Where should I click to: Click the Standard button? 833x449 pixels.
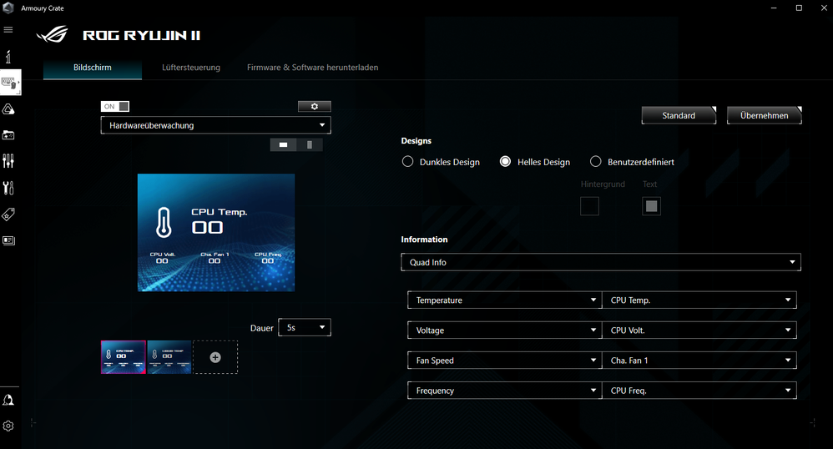click(x=679, y=115)
